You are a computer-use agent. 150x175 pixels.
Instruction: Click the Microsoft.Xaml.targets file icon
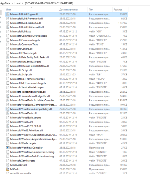[x=8, y=161]
